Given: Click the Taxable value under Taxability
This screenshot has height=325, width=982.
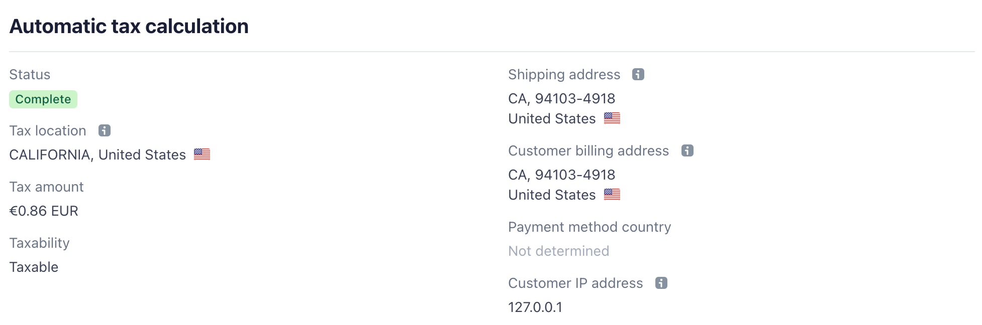Looking at the screenshot, I should pyautogui.click(x=33, y=267).
